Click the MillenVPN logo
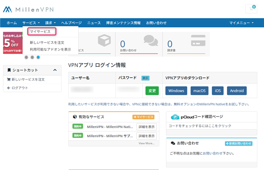The height and width of the screenshot is (170, 264). 28,9
